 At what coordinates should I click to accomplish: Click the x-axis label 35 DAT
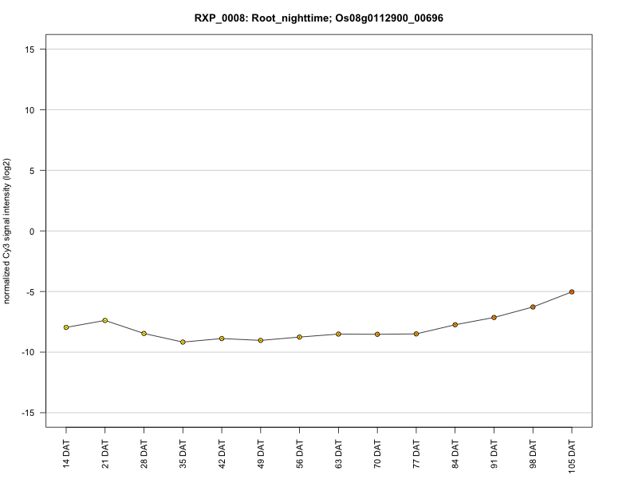click(x=183, y=453)
